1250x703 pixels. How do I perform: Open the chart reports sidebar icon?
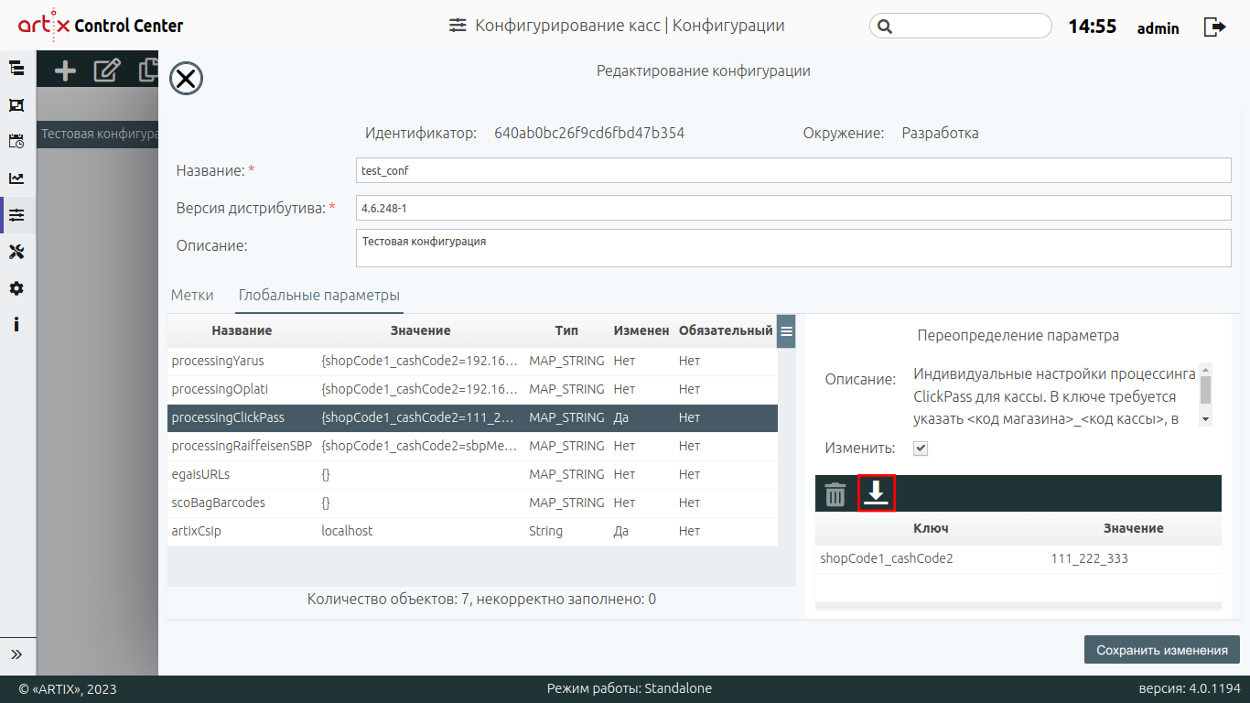coord(16,178)
